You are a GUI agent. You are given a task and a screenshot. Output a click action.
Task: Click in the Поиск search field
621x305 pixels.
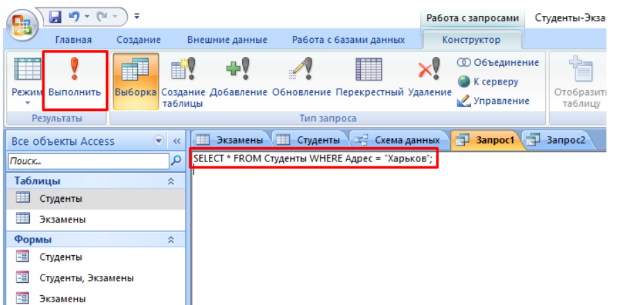pos(87,161)
